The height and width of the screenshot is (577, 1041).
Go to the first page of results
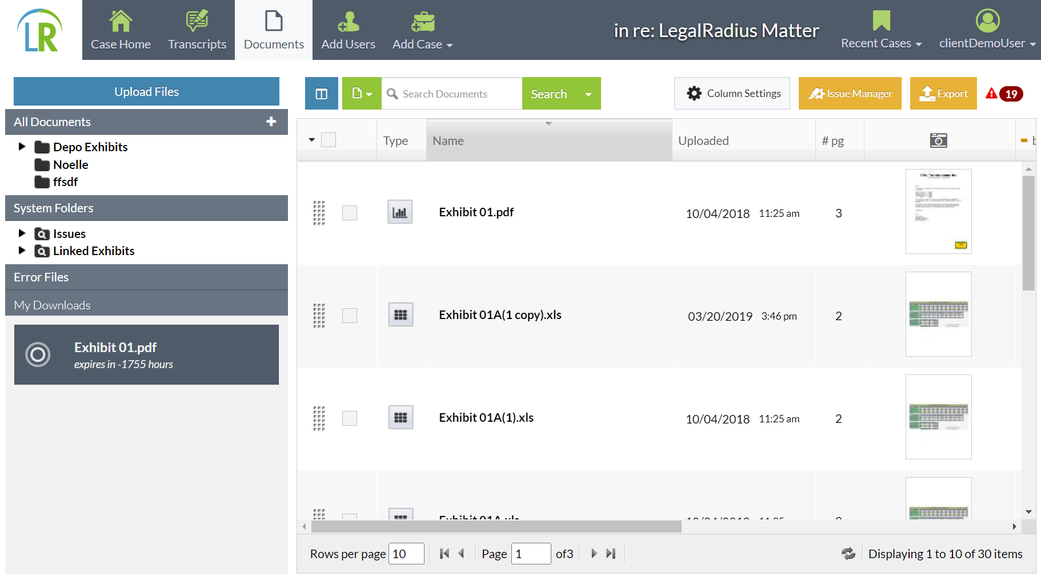pyautogui.click(x=444, y=554)
